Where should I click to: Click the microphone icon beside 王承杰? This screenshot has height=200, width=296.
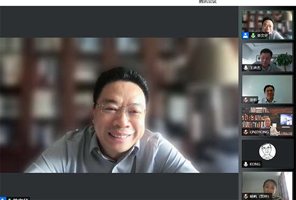245,68
